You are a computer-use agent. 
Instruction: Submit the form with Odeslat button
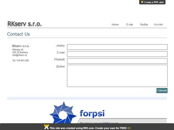click(162, 90)
